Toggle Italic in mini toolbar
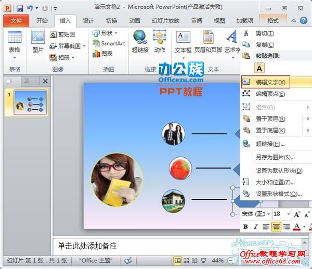 (255, 227)
